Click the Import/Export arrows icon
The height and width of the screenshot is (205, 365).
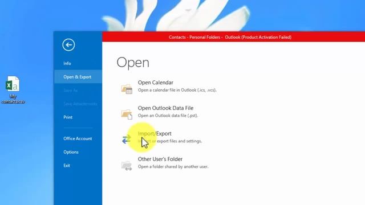click(127, 139)
